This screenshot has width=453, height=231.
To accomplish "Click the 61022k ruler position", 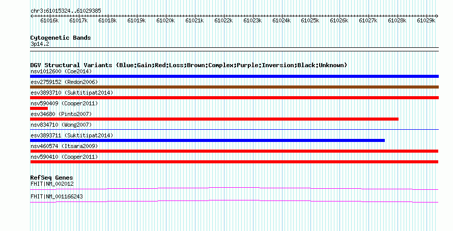I will tap(223, 20).
